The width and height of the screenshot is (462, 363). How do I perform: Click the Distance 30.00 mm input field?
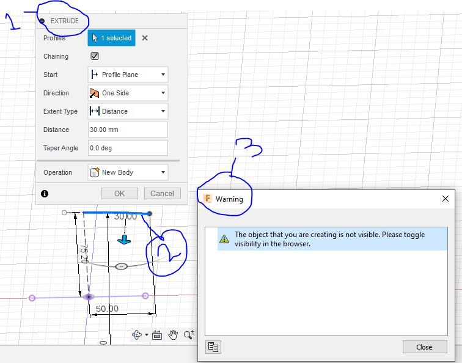[128, 130]
